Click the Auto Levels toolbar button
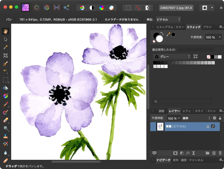This screenshot has width=224, height=169. click(x=82, y=8)
